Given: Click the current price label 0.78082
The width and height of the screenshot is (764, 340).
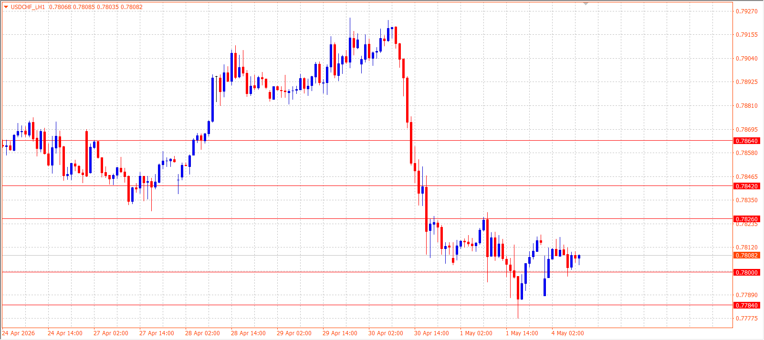Looking at the screenshot, I should [x=746, y=256].
